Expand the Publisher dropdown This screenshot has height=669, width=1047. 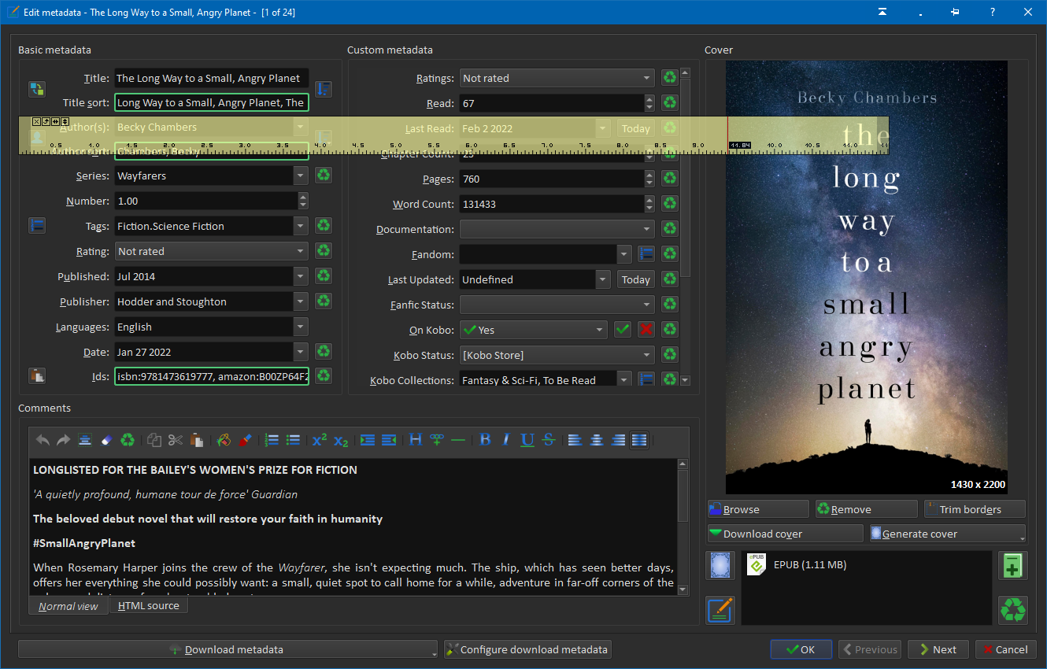301,301
